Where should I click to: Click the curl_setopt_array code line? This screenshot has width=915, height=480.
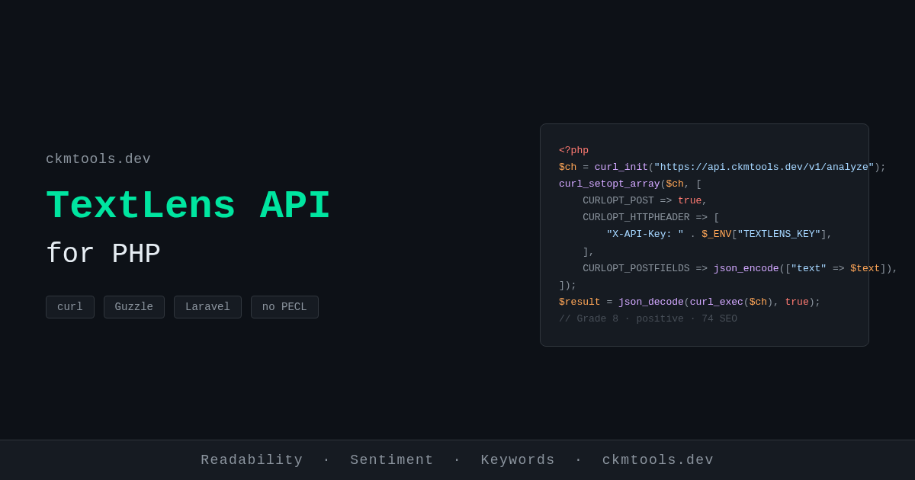tap(630, 184)
